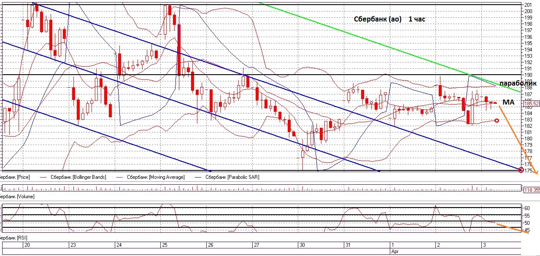Select date label 20 on time axis
The image size is (540, 256).
[27, 245]
